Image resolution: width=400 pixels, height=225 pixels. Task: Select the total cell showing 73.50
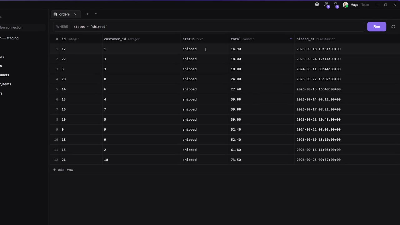(x=262, y=160)
